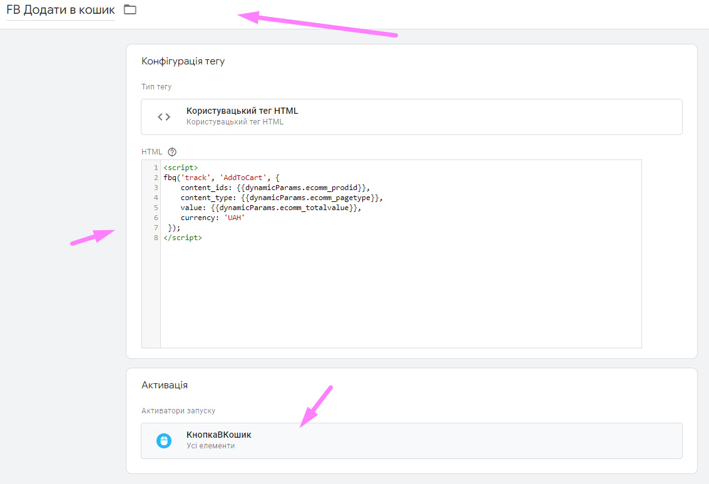Image resolution: width=709 pixels, height=484 pixels.
Task: Place cursor on opening script tag line
Action: click(x=181, y=168)
